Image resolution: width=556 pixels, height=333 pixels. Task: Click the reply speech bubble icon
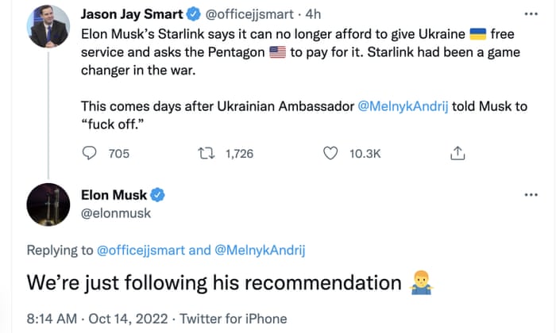(91, 154)
